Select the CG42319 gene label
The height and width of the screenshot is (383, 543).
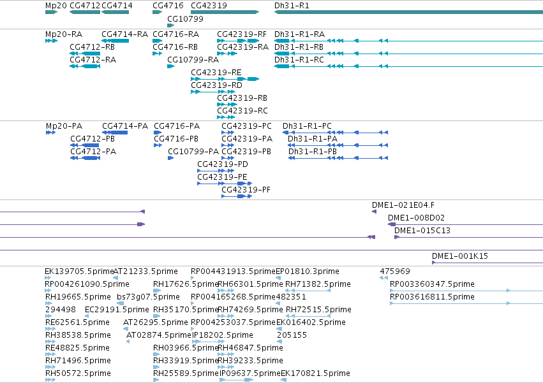coord(209,6)
